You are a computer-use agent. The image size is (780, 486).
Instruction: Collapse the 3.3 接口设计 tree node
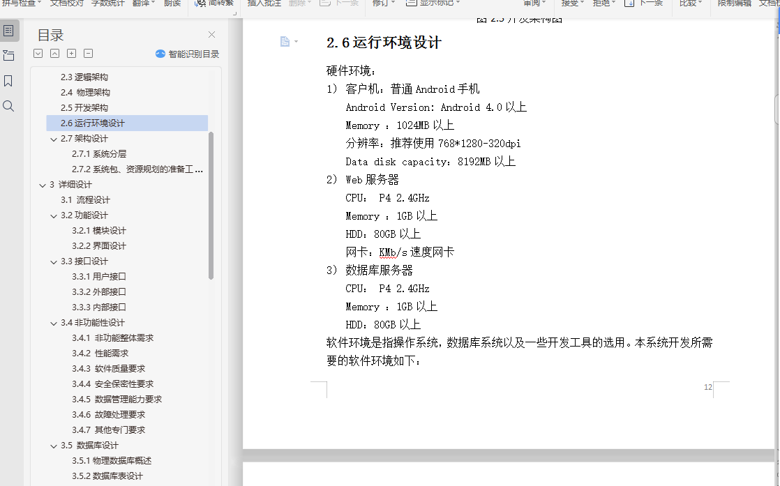[x=54, y=262]
